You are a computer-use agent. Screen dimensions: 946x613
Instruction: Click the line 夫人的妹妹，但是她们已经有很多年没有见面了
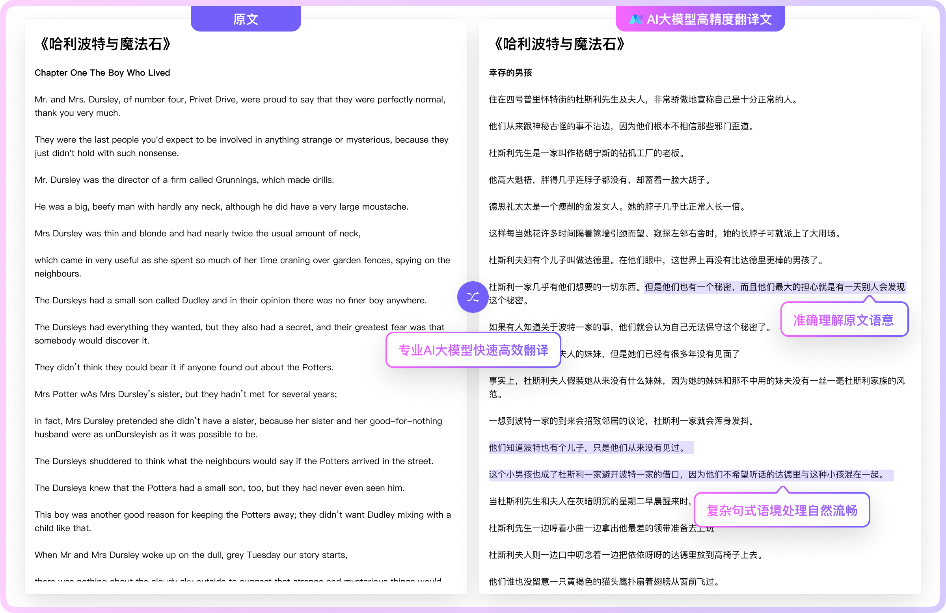[x=650, y=354]
